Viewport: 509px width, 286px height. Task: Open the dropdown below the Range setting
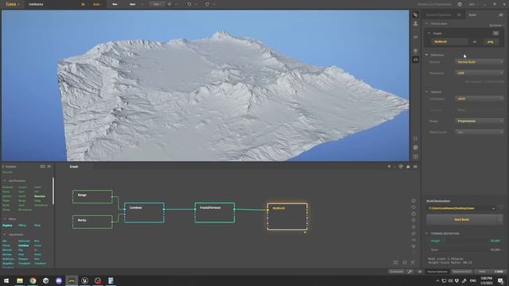click(480, 132)
